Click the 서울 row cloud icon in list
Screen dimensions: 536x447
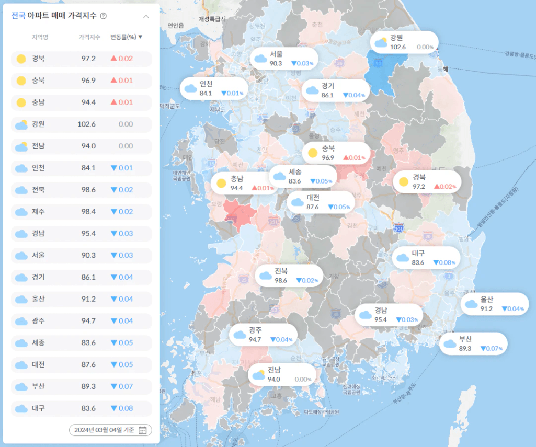21,256
